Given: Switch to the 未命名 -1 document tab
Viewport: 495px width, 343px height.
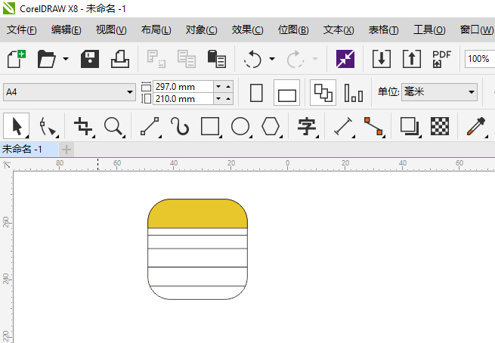Looking at the screenshot, I should (x=29, y=149).
